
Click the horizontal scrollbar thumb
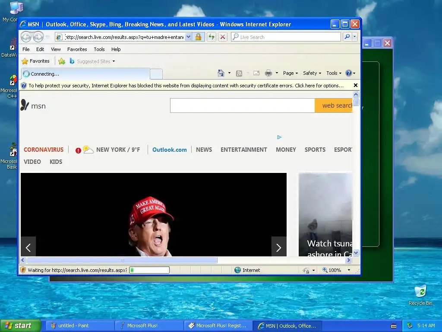(x=122, y=260)
